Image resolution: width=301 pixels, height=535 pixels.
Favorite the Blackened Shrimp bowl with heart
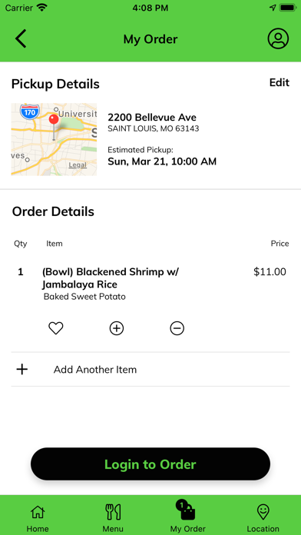55,328
